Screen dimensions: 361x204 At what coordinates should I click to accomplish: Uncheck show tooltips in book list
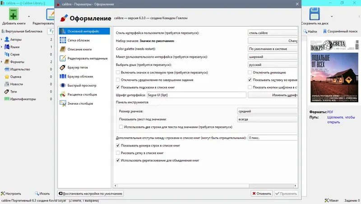point(118,87)
